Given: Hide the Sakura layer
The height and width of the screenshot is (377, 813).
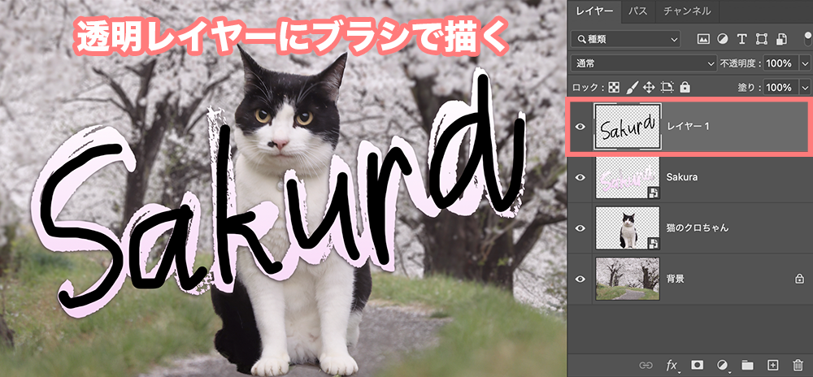Looking at the screenshot, I should click(x=580, y=177).
